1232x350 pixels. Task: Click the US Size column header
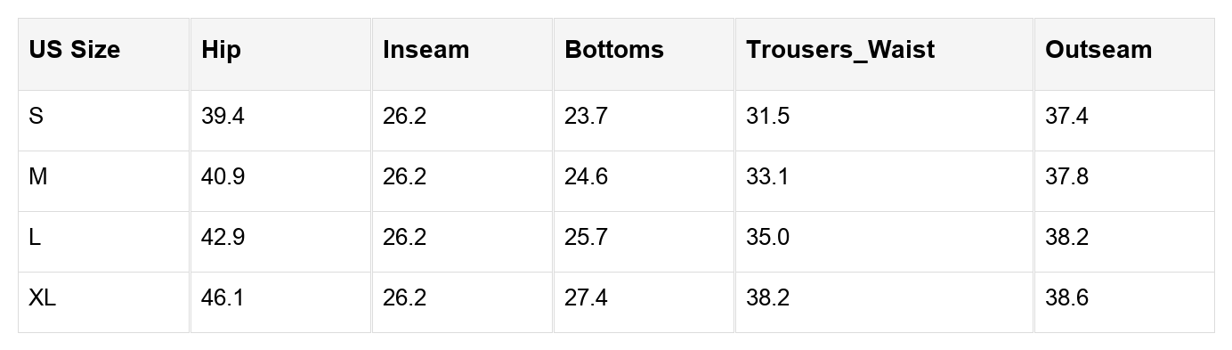click(x=75, y=50)
